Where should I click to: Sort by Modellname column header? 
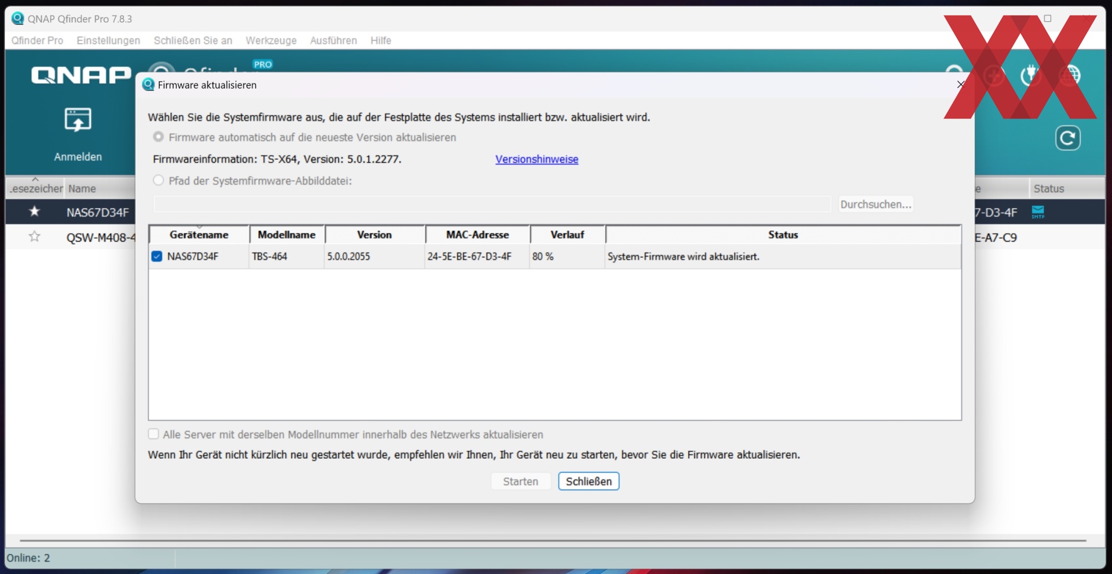click(x=287, y=235)
